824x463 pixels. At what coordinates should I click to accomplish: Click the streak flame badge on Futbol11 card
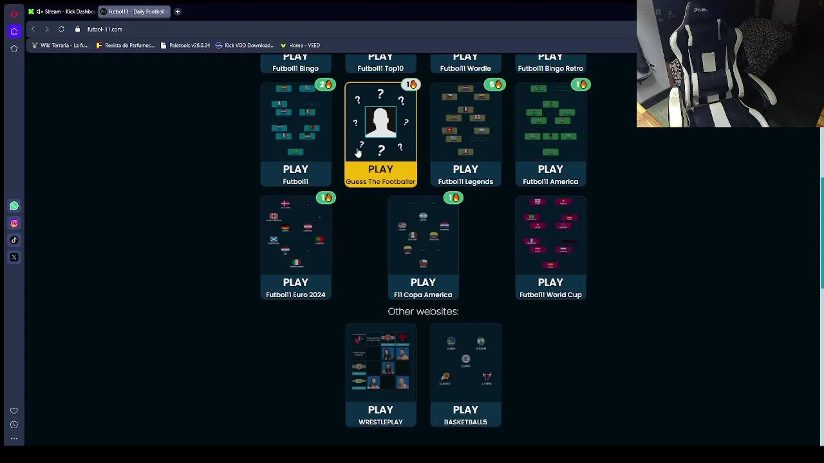(x=326, y=84)
